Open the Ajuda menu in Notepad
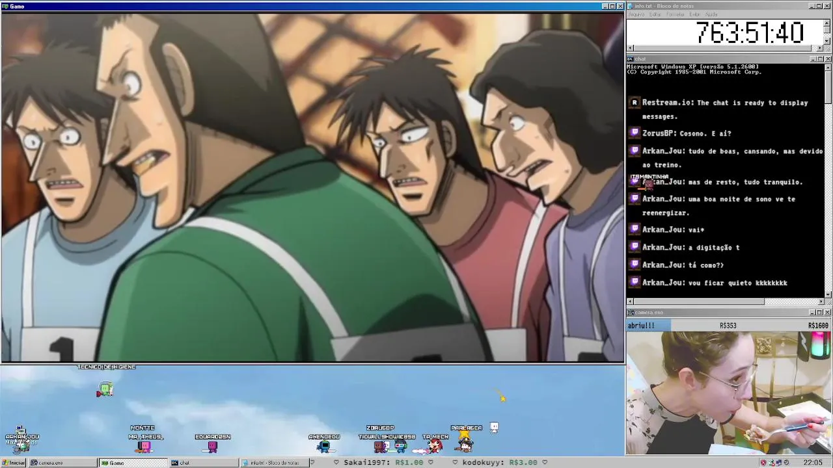This screenshot has height=468, width=833. [711, 14]
